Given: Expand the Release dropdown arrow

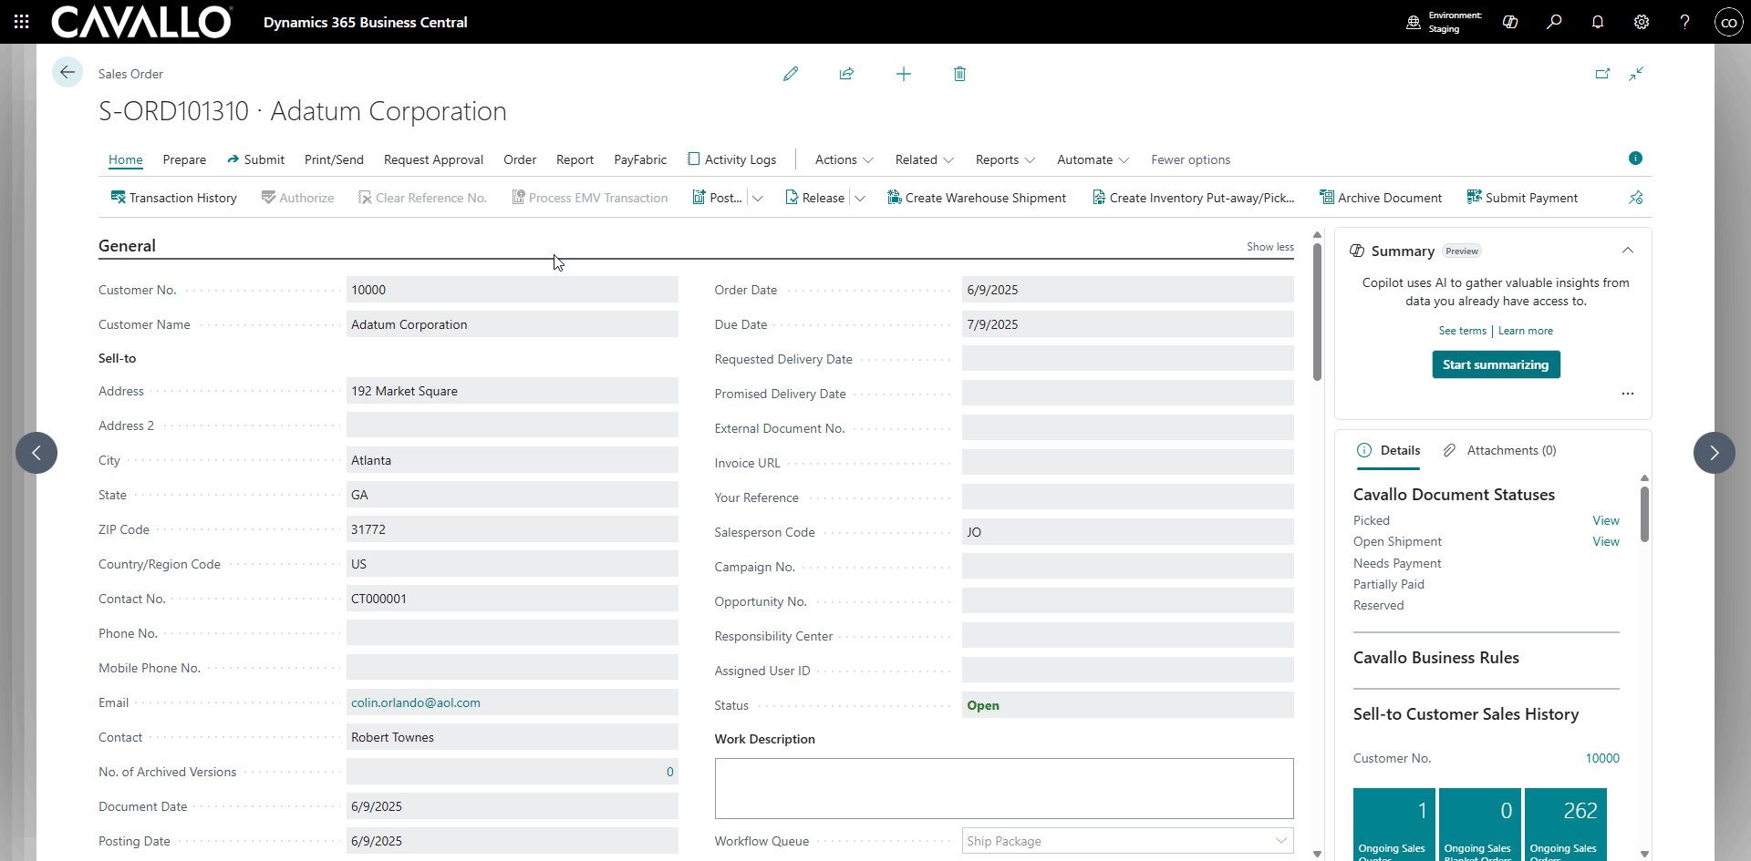Looking at the screenshot, I should [860, 198].
